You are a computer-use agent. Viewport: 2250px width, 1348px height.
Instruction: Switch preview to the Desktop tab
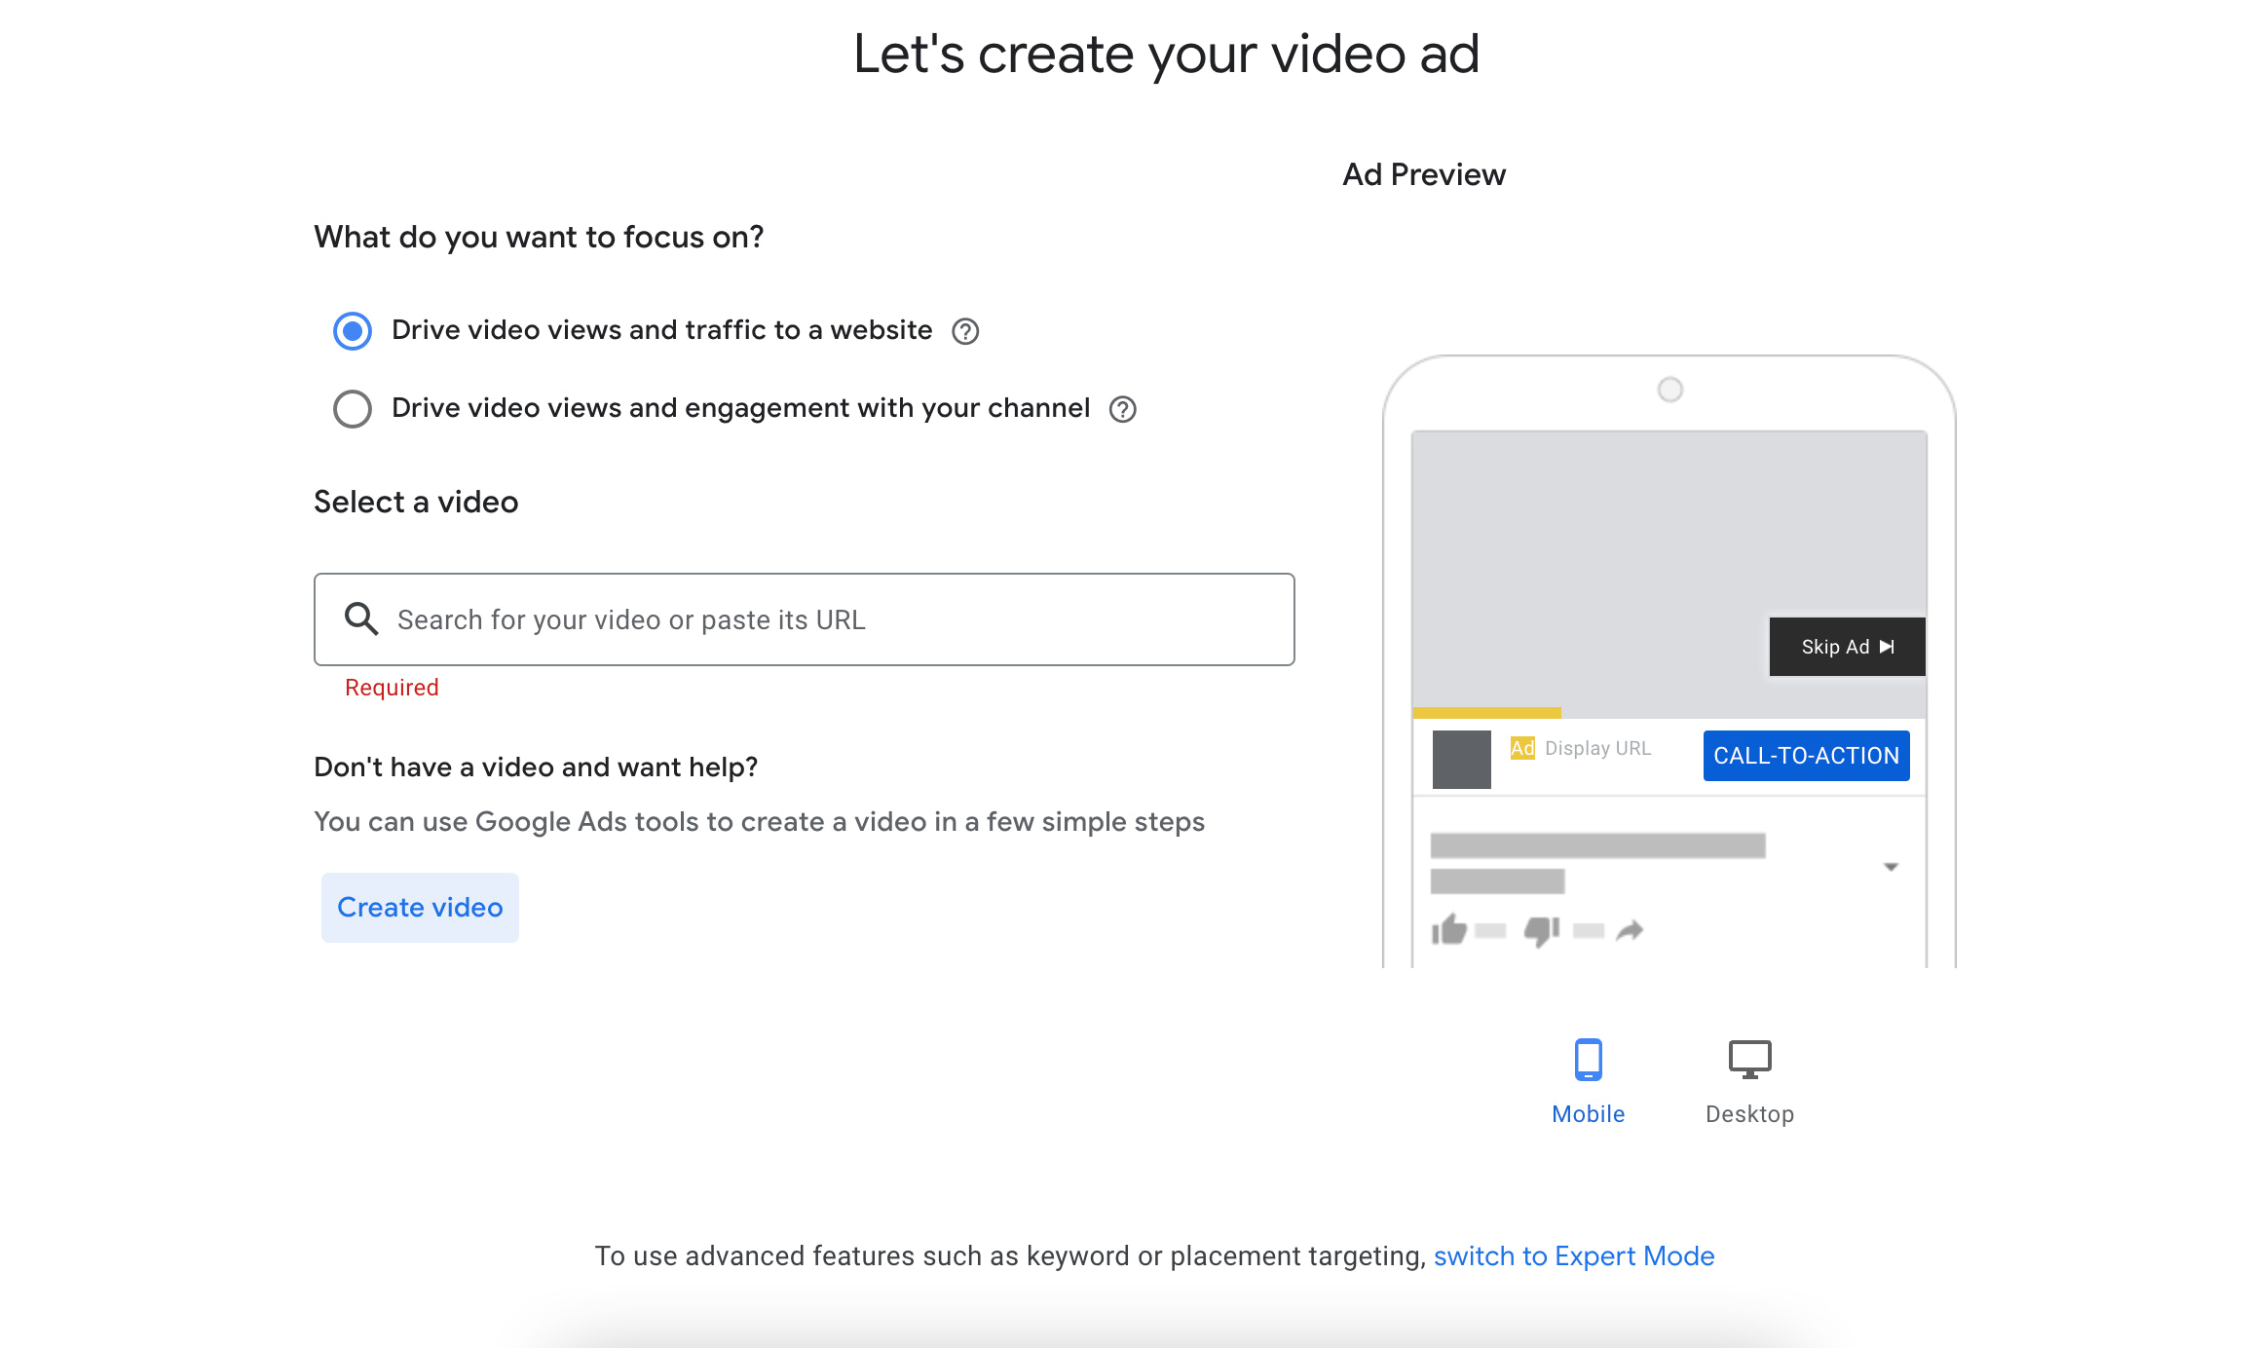1748,1113
